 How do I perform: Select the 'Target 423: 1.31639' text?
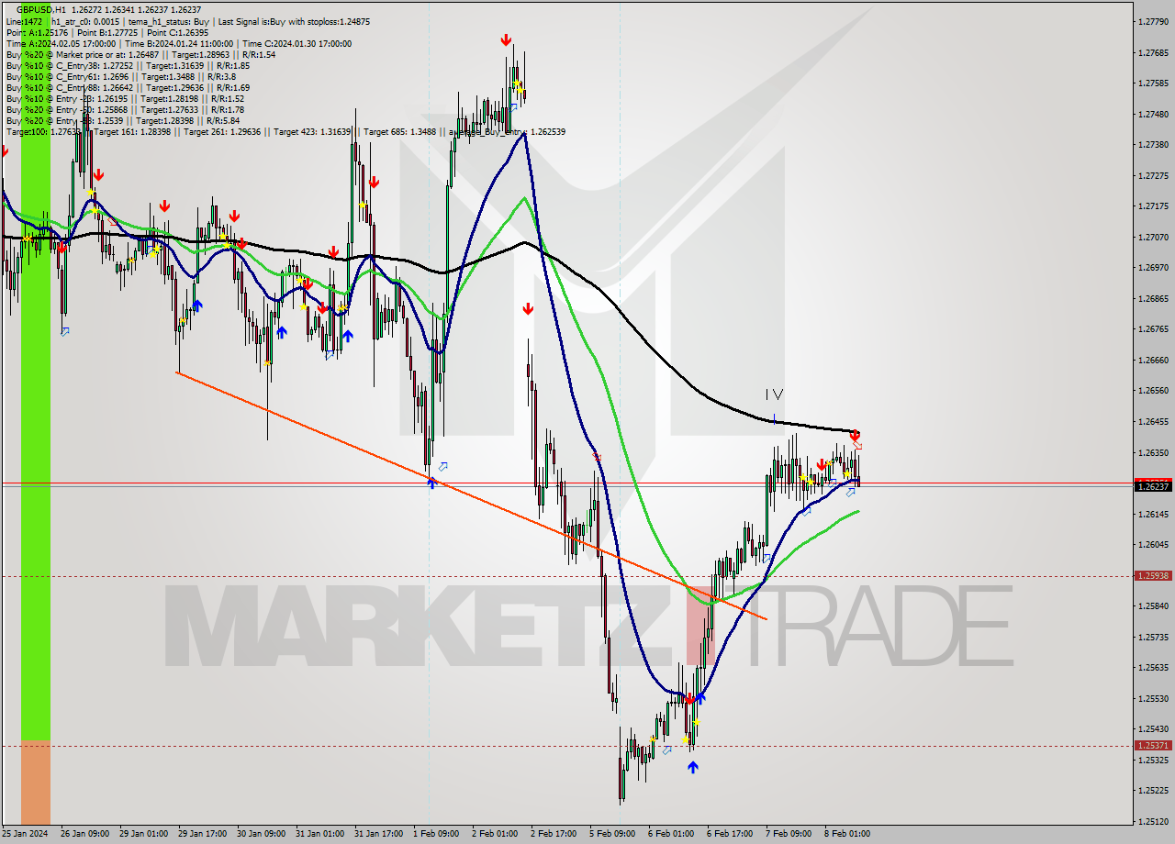pyautogui.click(x=312, y=131)
